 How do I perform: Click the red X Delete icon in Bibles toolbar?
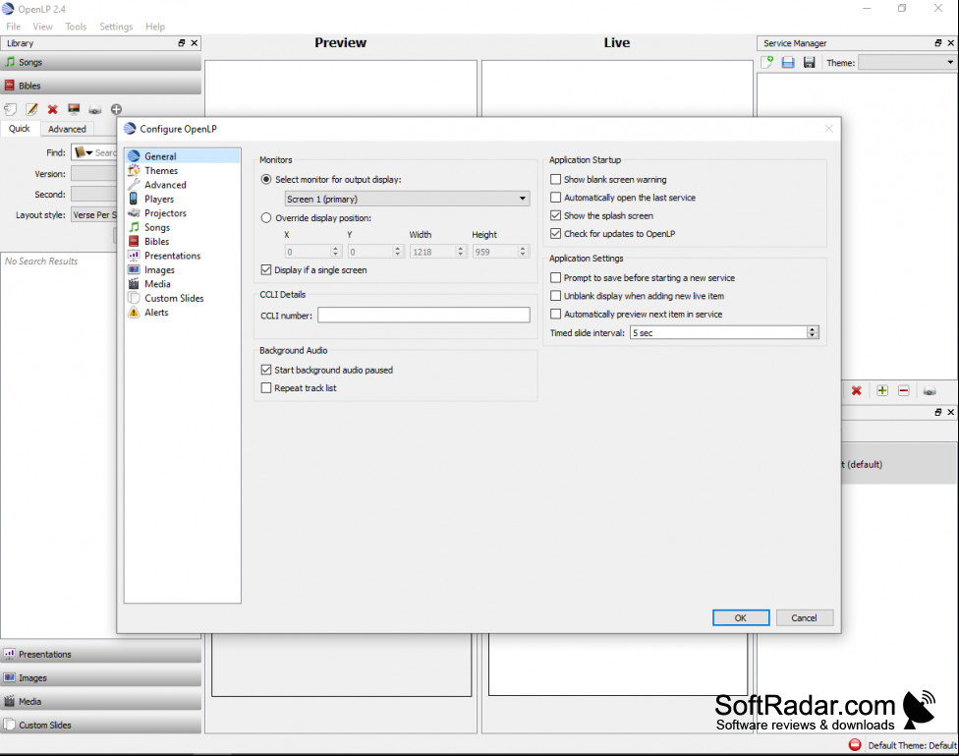[x=53, y=109]
